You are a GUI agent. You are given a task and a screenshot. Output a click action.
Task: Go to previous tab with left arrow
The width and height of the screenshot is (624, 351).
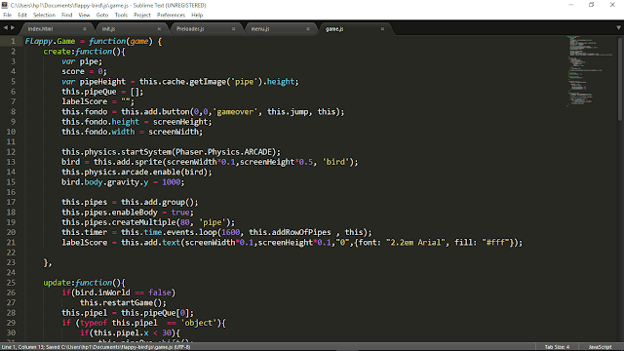(6, 28)
